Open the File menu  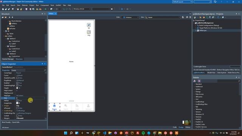3,5
